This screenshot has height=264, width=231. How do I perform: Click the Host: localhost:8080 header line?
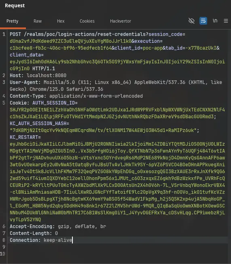click(x=38, y=75)
